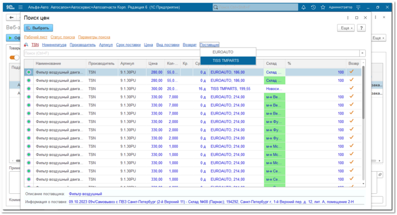Open favorites star icon in title bar

coord(323,7)
